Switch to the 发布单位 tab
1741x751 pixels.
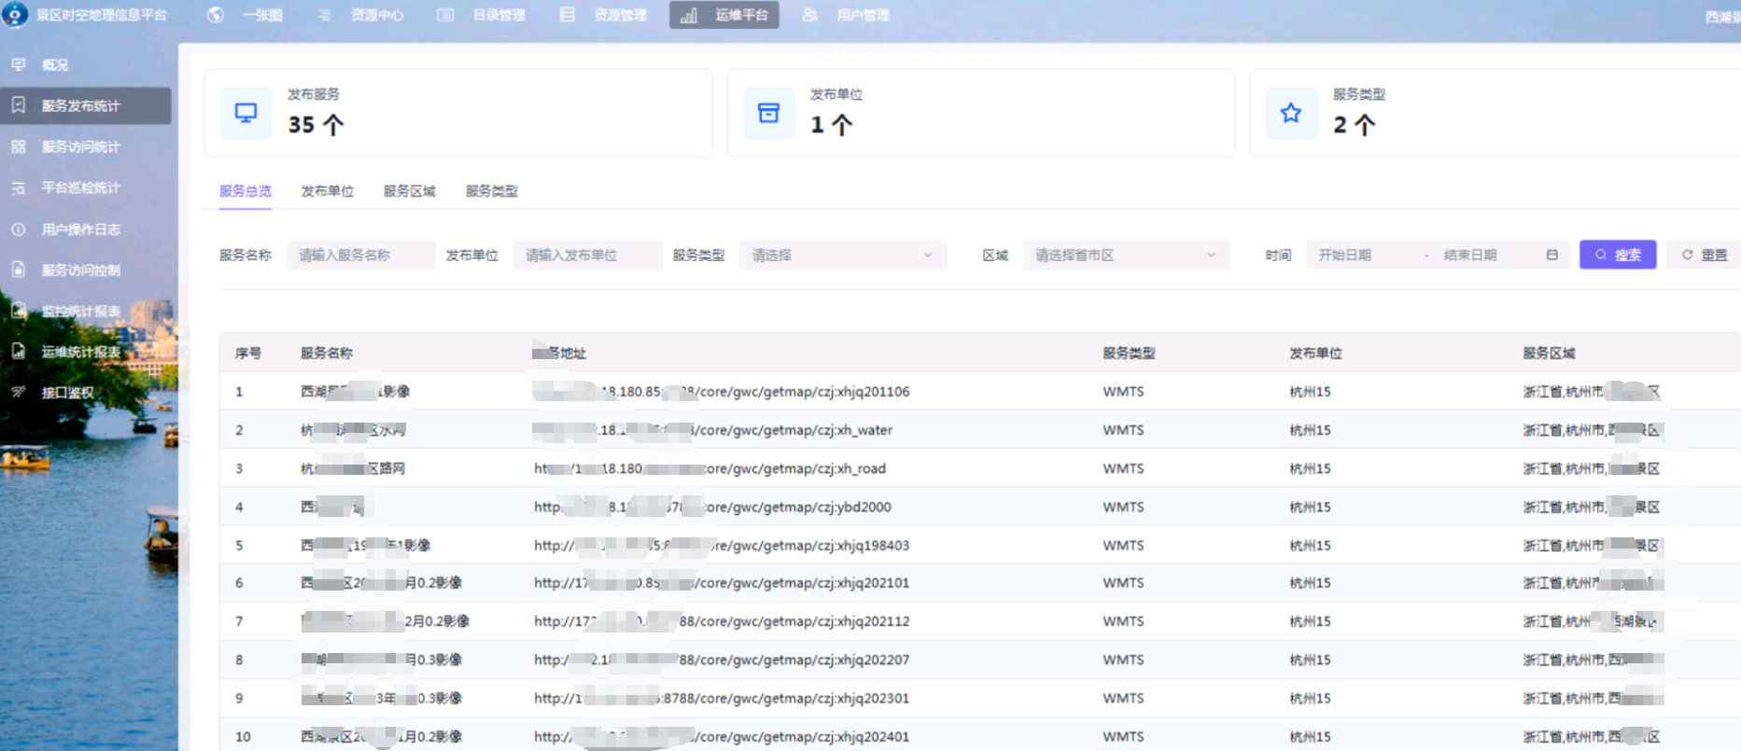pyautogui.click(x=328, y=190)
